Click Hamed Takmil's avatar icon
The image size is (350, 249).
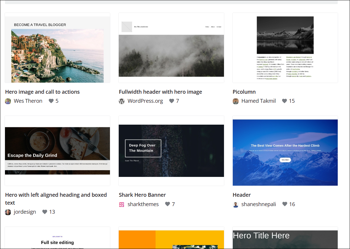(x=235, y=101)
